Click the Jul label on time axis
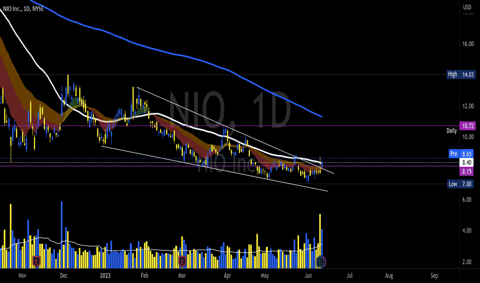 click(349, 276)
